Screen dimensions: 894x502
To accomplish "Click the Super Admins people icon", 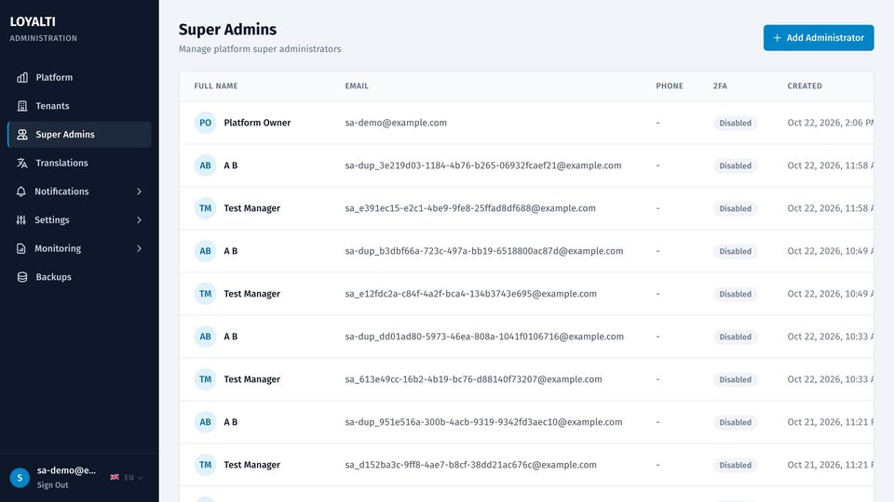I will tap(22, 134).
